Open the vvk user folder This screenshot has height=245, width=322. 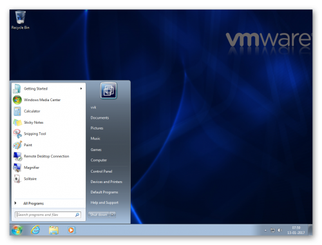[x=93, y=108]
